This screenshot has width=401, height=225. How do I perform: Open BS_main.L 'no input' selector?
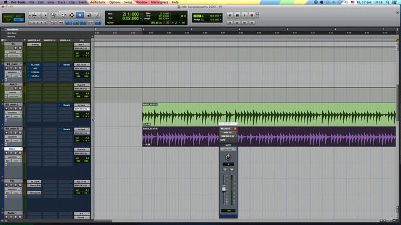pos(82,105)
